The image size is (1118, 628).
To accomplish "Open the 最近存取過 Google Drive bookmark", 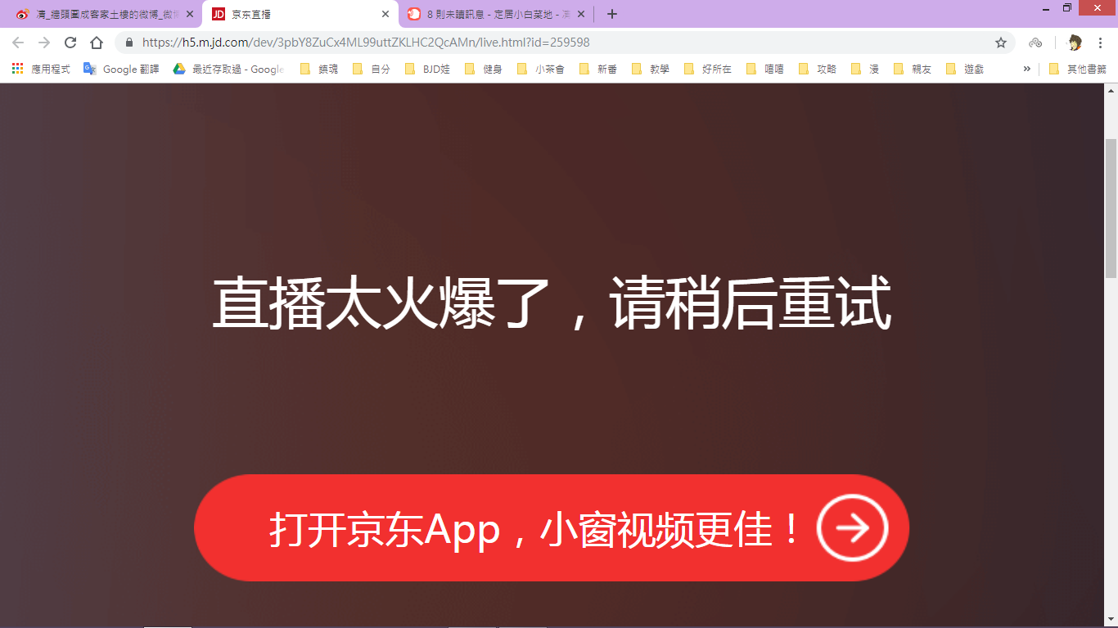I will tap(228, 70).
